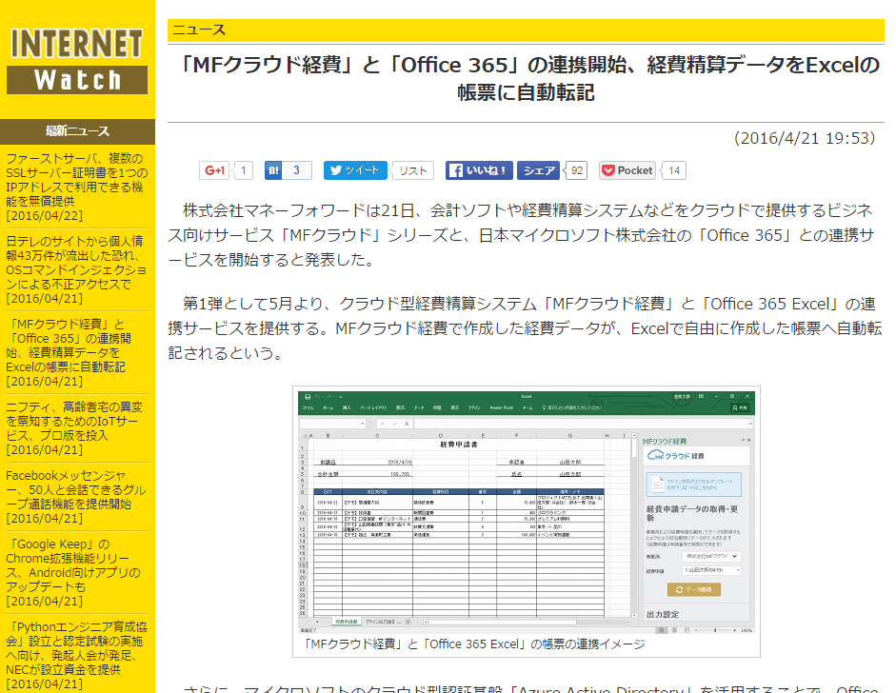Screen dimensions: 896x693
Task: Click the Hatena bookmark count 3
Action: [297, 170]
